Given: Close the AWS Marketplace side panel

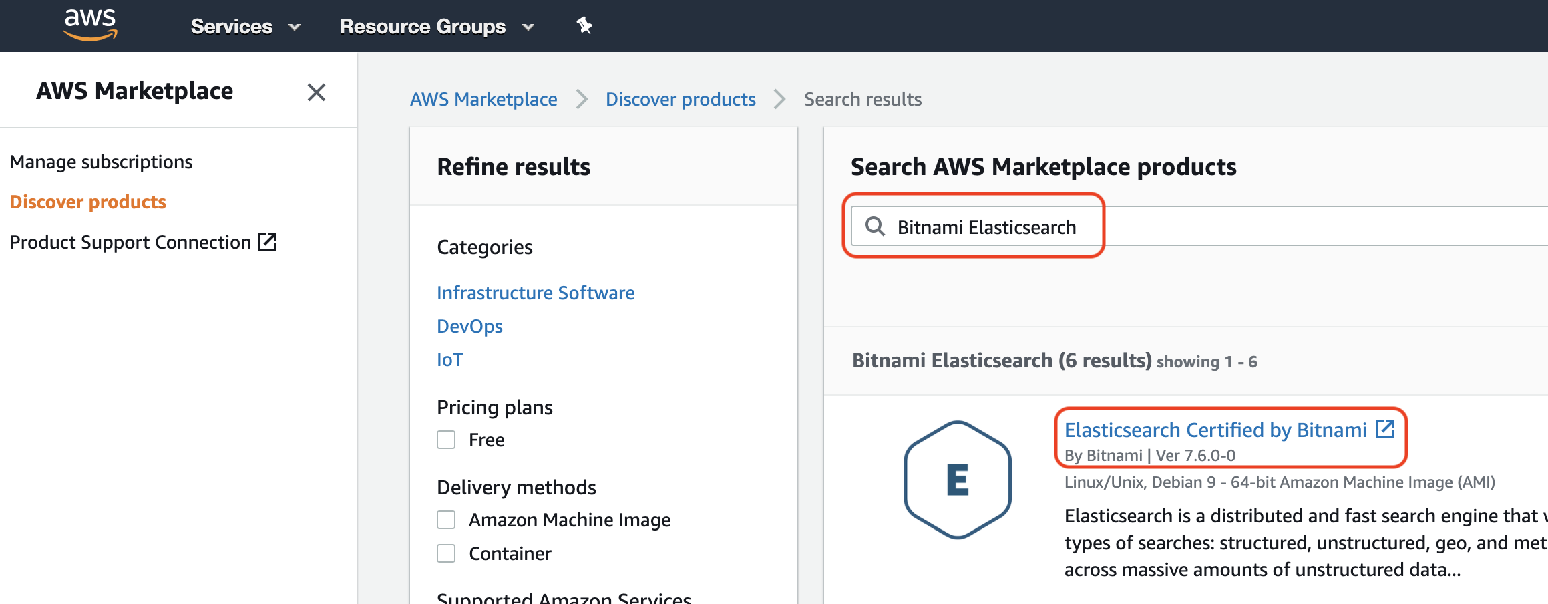Looking at the screenshot, I should coord(317,92).
